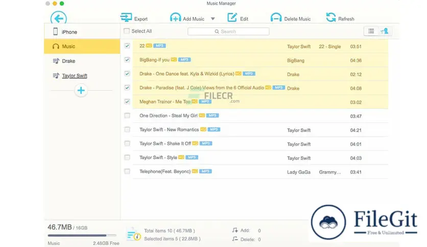427x247 pixels.
Task: Click the storage usage progress bar
Action: click(x=82, y=235)
